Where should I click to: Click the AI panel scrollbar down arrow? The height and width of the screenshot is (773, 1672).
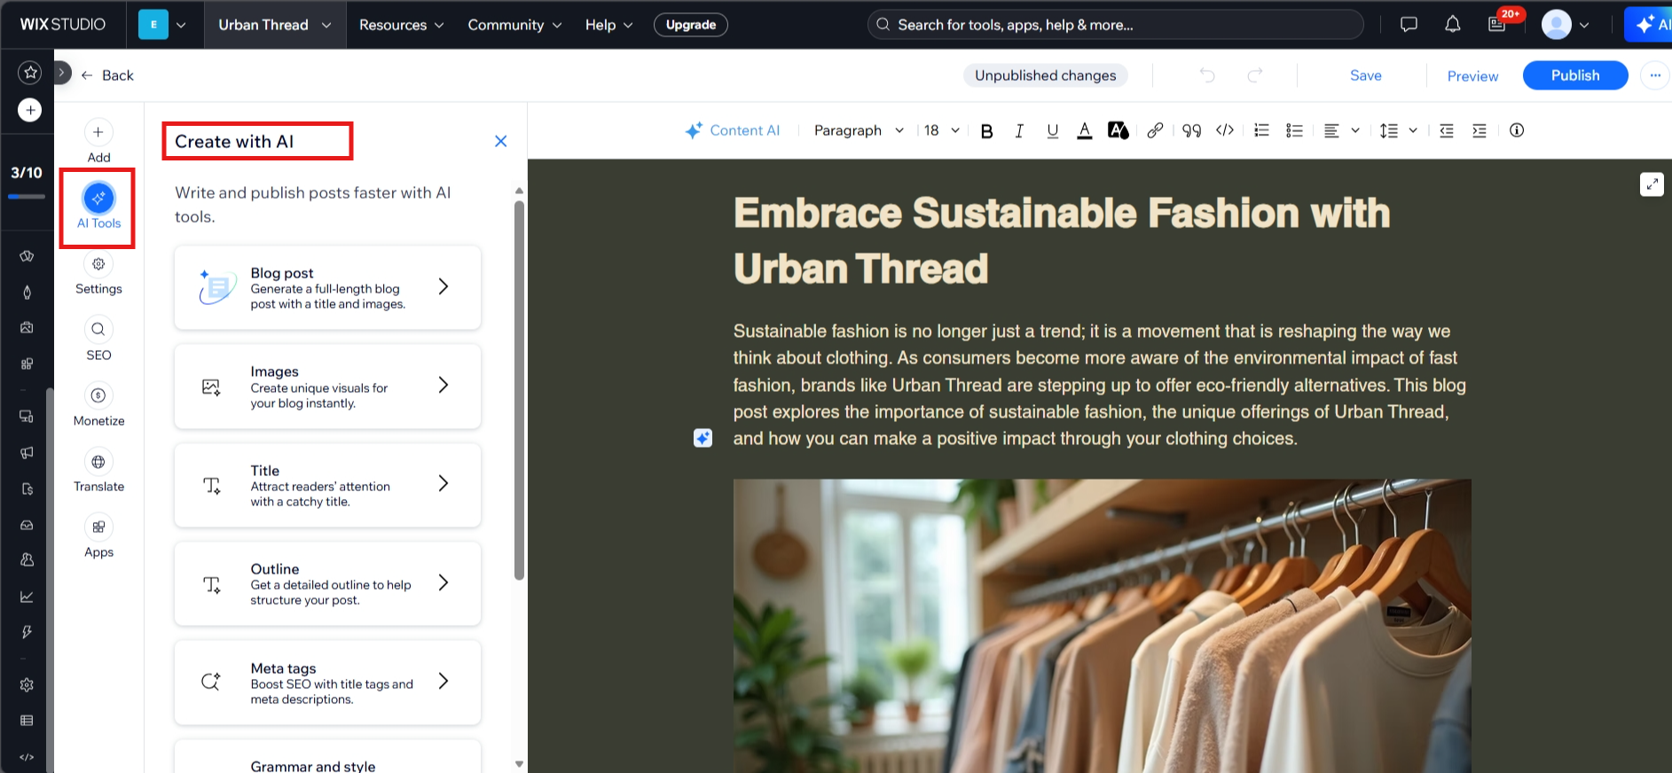519,763
